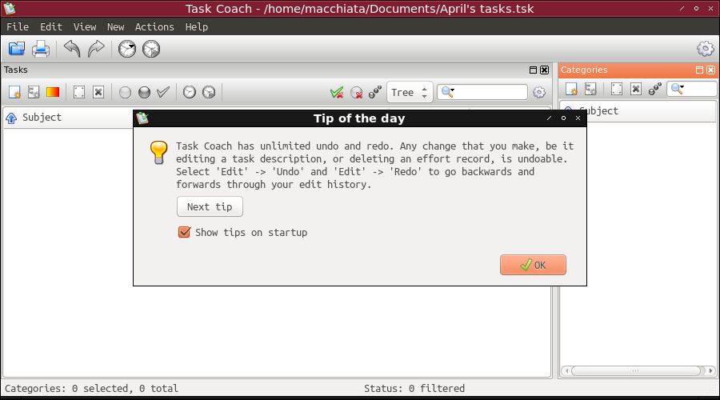Close the Categories panel

click(x=710, y=70)
